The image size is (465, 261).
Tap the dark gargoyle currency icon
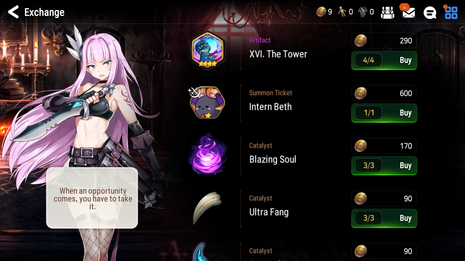[363, 12]
